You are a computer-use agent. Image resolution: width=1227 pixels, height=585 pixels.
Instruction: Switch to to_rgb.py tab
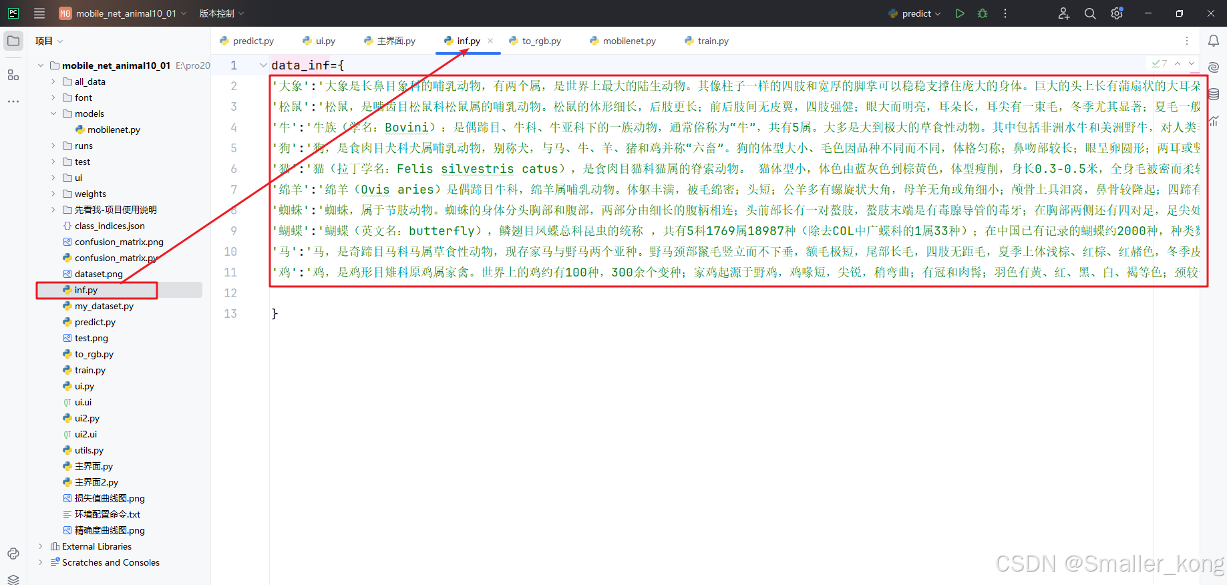coord(535,41)
